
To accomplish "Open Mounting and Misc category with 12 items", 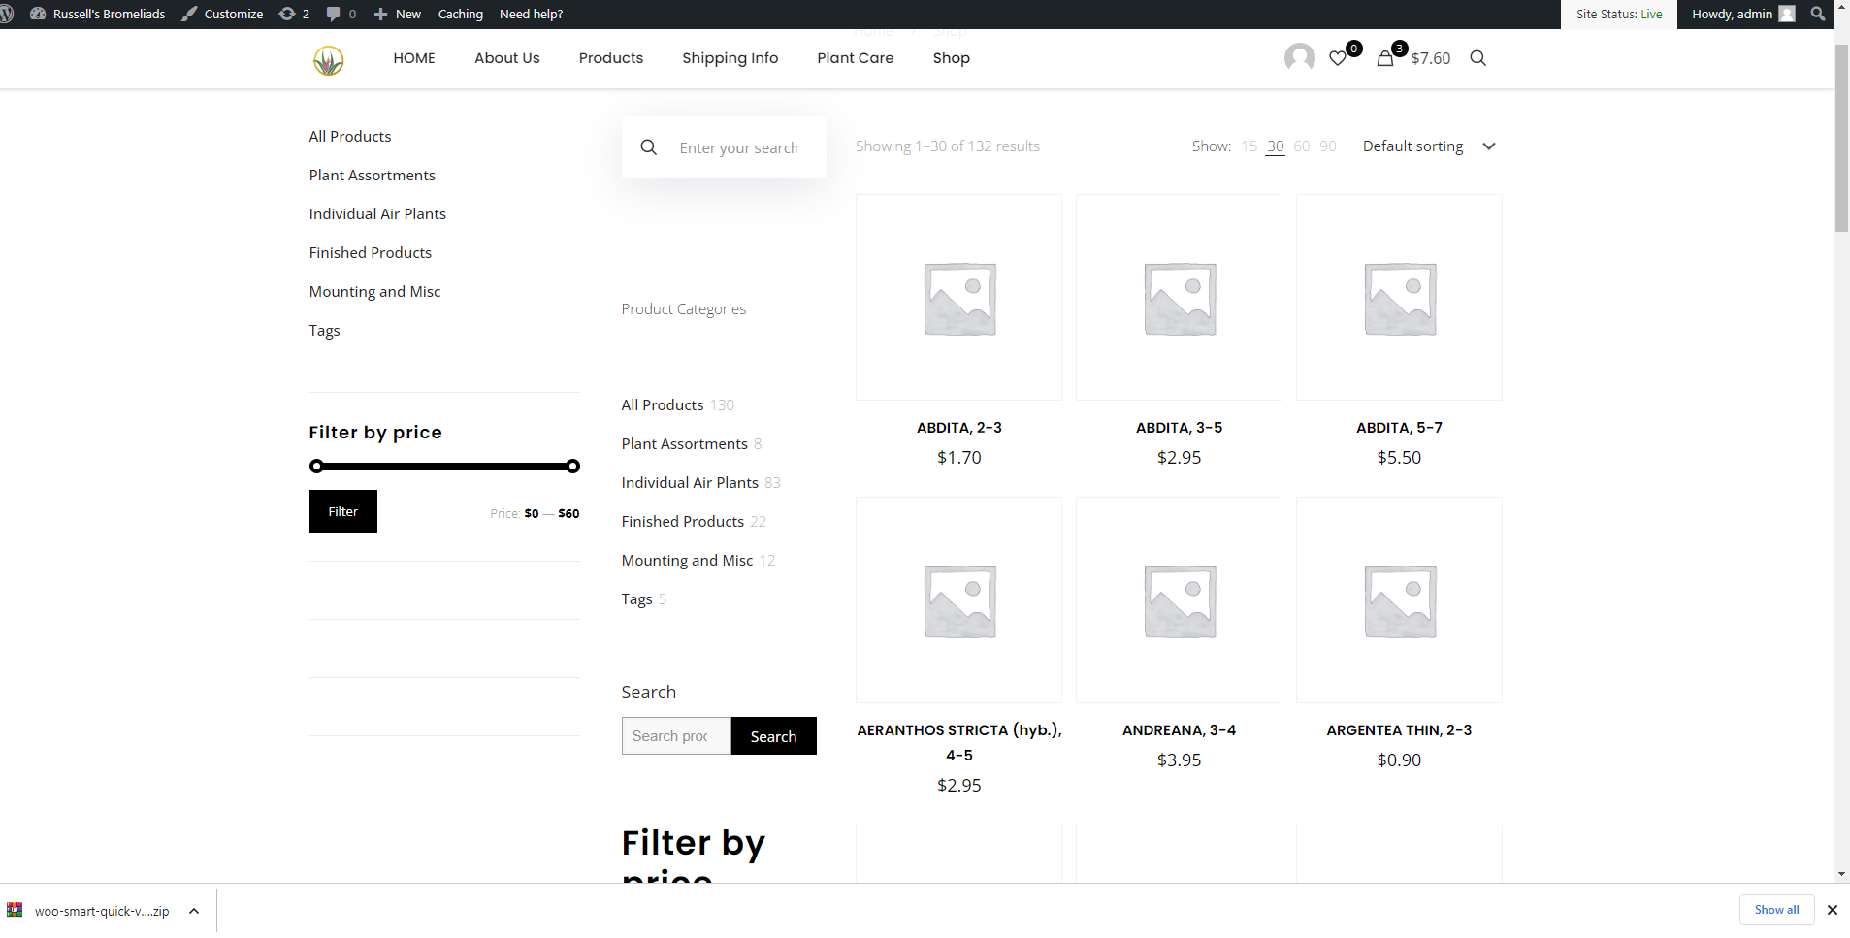I will (x=687, y=561).
